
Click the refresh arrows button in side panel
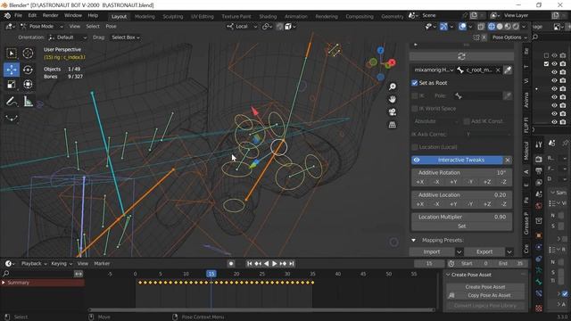point(461,56)
